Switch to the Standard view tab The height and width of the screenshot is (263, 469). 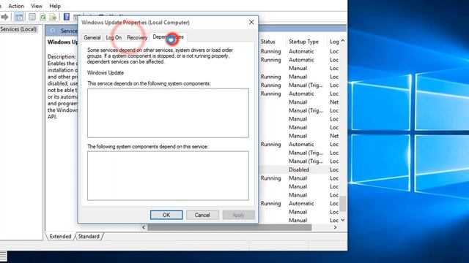(89, 236)
